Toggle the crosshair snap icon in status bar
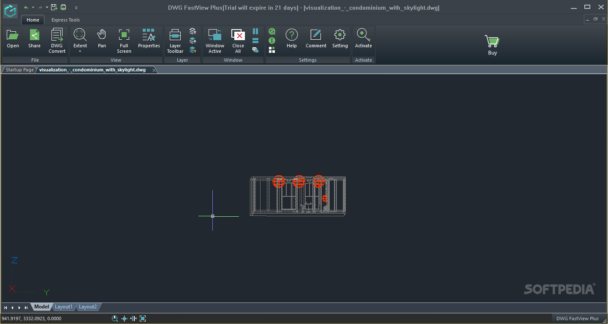This screenshot has height=324, width=608. coord(124,319)
